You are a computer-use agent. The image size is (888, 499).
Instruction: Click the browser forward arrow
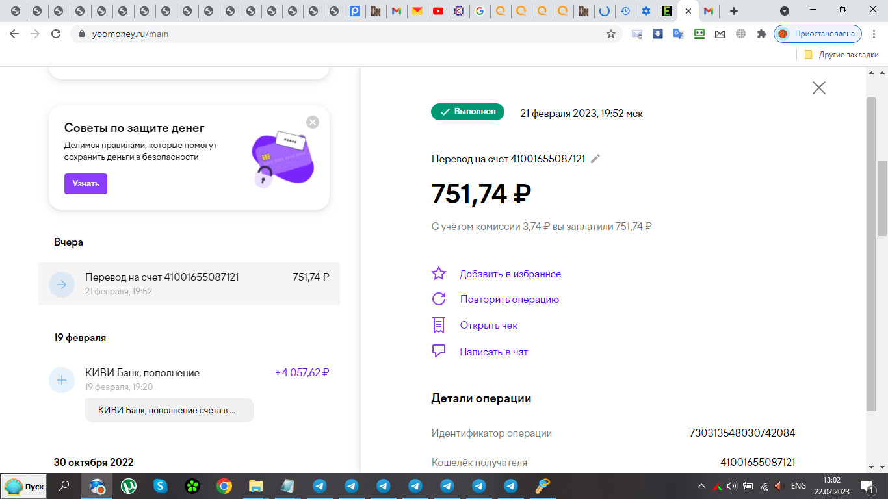click(x=35, y=34)
